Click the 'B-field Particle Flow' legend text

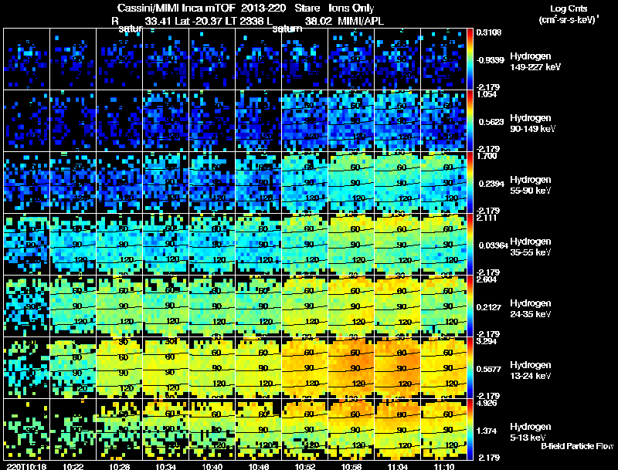pos(577,446)
